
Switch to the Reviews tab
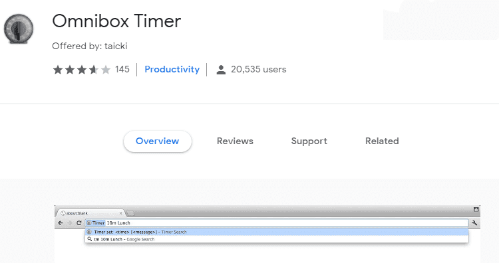coord(235,141)
